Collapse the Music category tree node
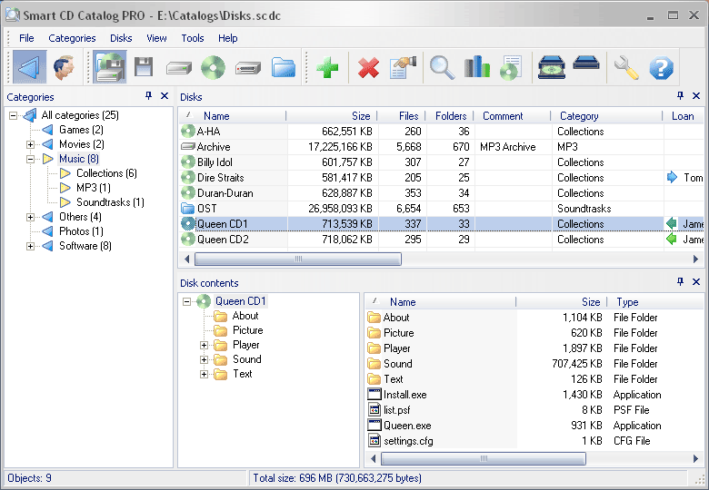 (x=30, y=159)
